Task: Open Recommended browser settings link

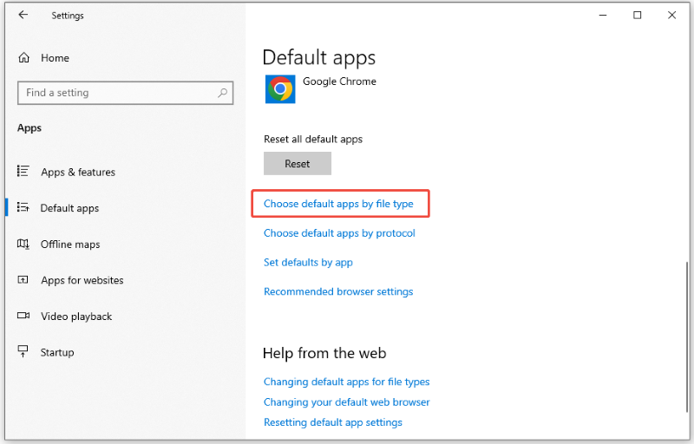Action: point(338,292)
